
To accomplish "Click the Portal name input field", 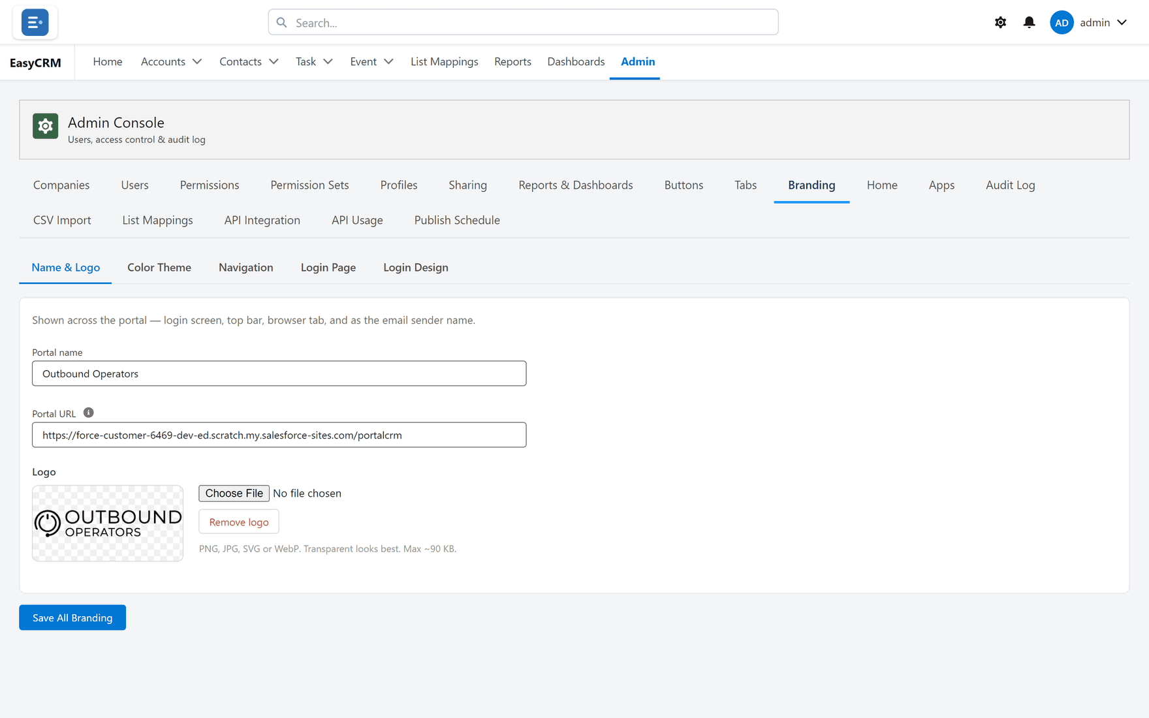I will click(x=279, y=373).
